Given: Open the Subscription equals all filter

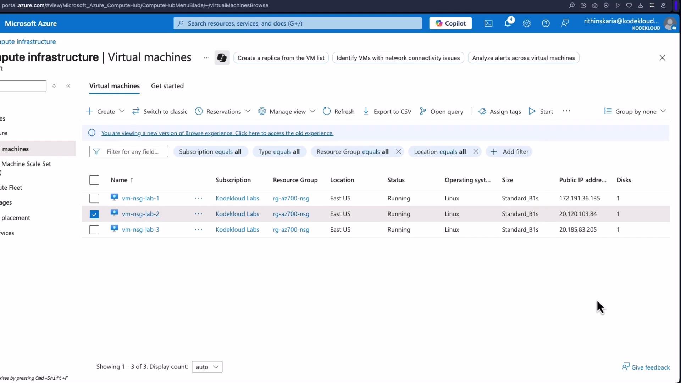Looking at the screenshot, I should click(x=210, y=152).
